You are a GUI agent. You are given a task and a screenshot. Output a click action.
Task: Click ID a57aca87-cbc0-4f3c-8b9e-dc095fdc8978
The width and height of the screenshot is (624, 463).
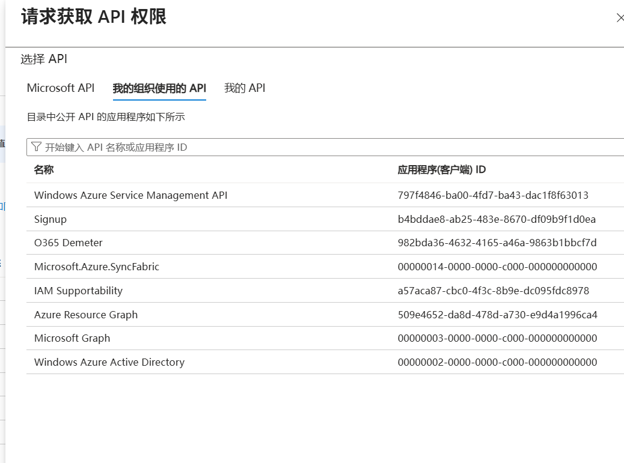(494, 291)
